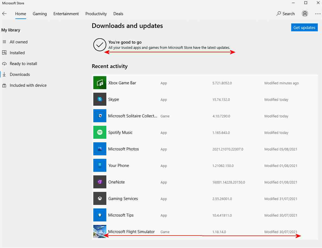Click the Included with device gift icon
This screenshot has width=322, height=248.
point(4,85)
